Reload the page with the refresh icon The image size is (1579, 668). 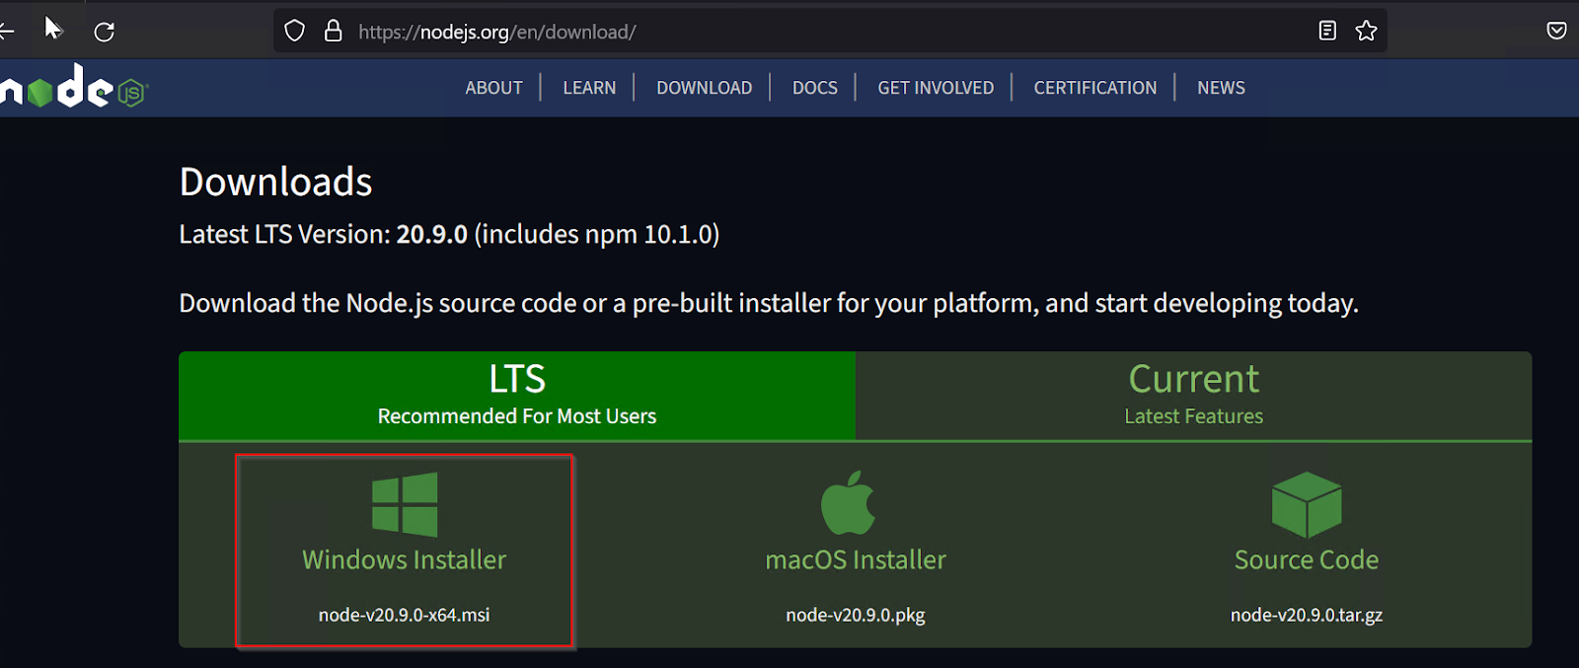(x=105, y=32)
